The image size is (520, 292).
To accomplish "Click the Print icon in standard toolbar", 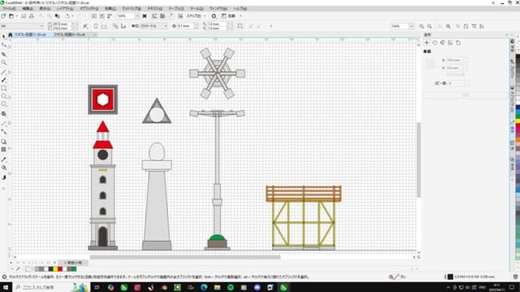I will pos(32,16).
